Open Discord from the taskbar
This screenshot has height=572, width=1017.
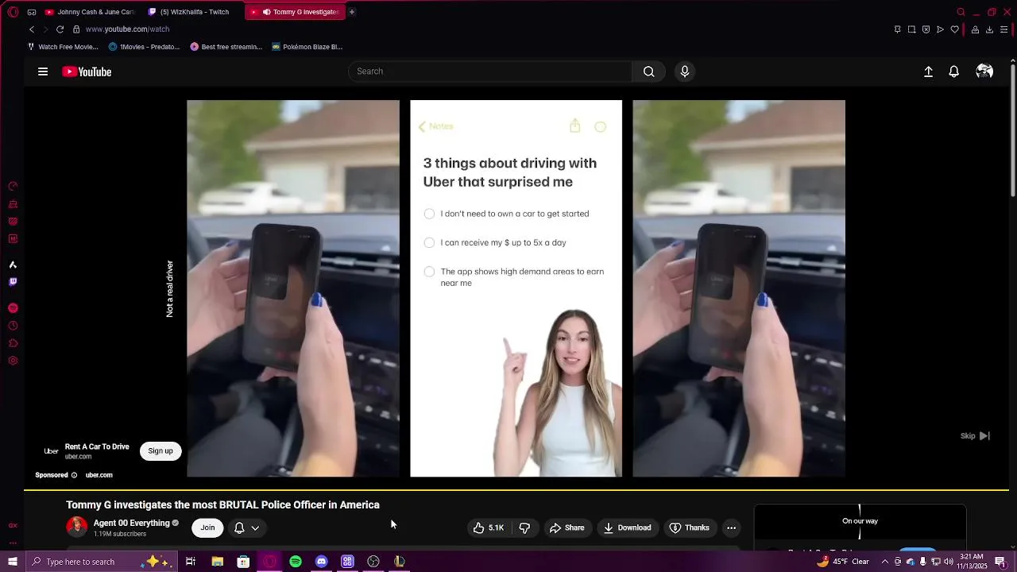click(x=321, y=562)
